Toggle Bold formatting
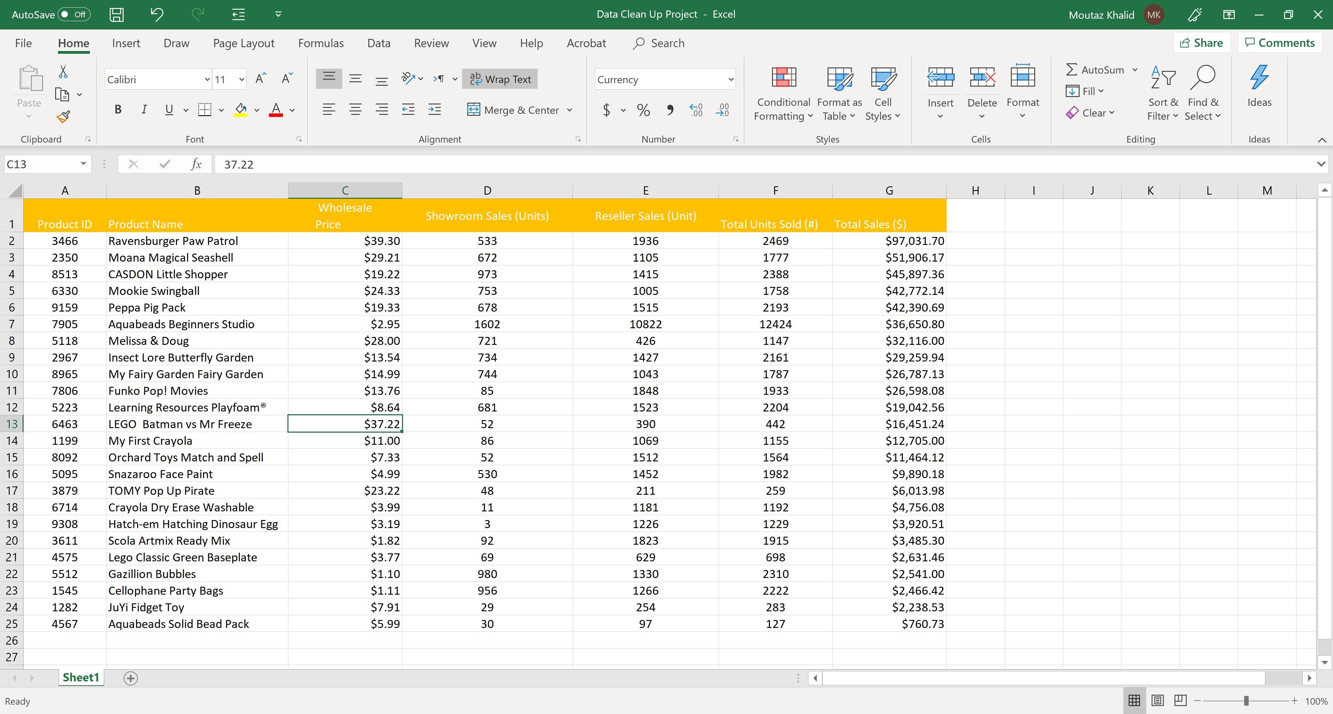1333x714 pixels. 118,110
